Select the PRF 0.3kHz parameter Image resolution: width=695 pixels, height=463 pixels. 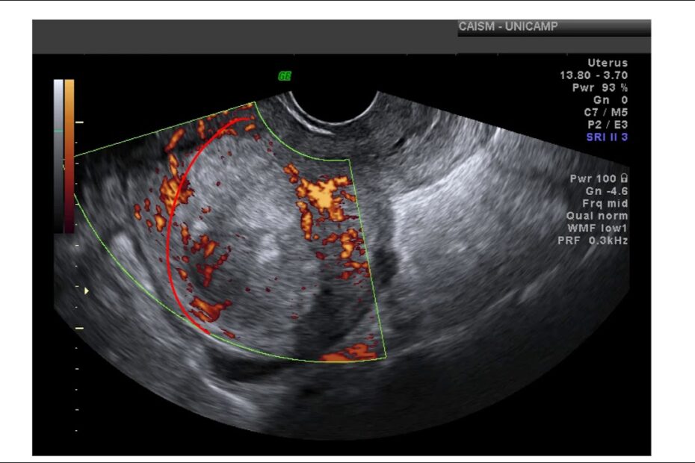tap(593, 240)
